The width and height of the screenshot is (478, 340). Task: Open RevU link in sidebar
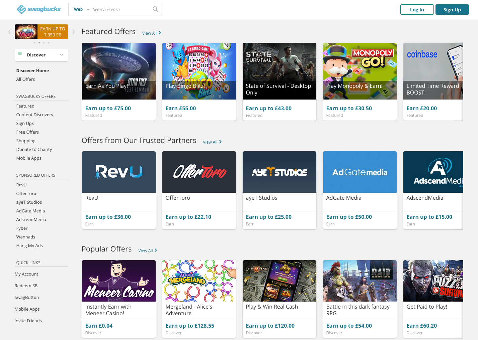coord(21,185)
